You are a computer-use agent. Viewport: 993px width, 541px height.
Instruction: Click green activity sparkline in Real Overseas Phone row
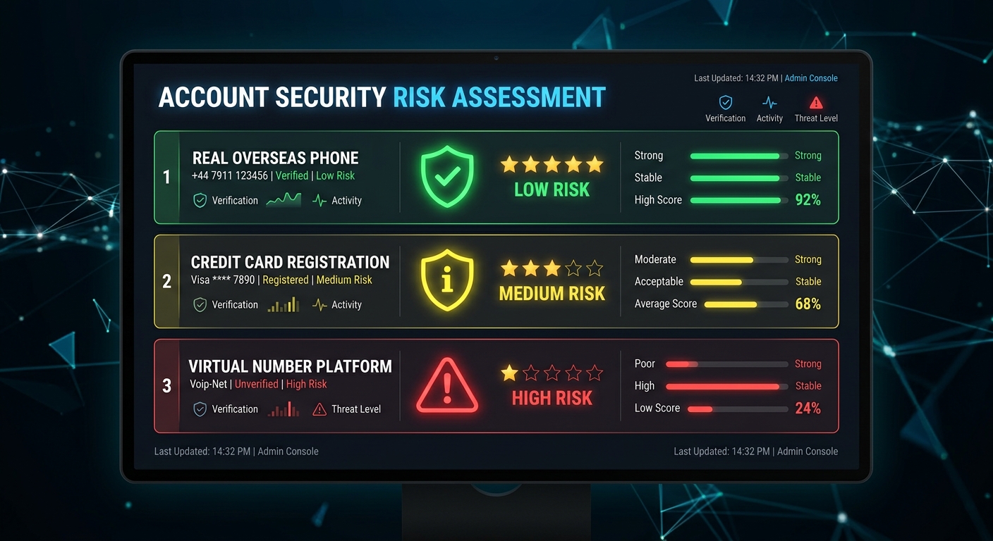(x=284, y=200)
